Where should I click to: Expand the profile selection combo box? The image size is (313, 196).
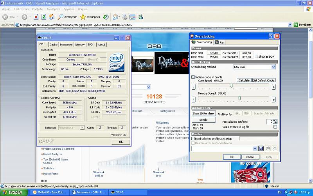coord(255,149)
